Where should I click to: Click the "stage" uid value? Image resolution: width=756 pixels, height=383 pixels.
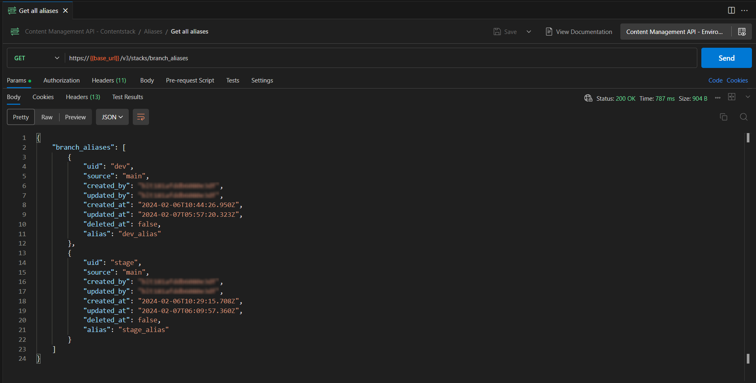coord(124,262)
